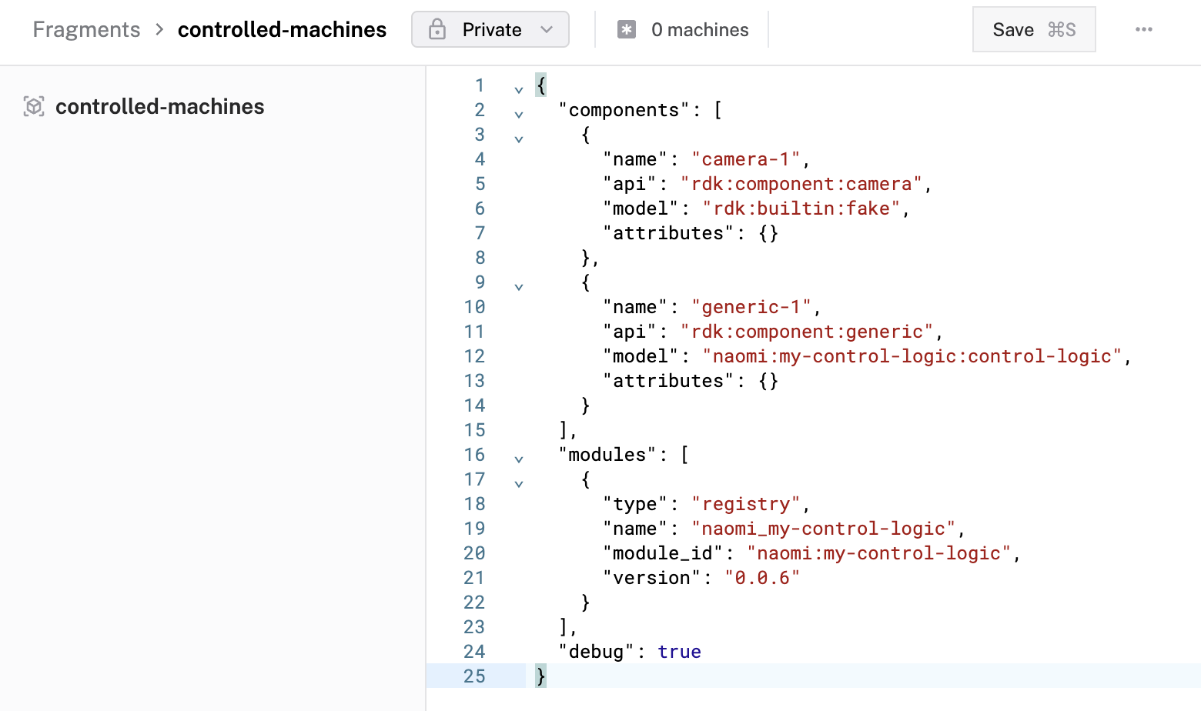The image size is (1201, 711).
Task: Click the "registry" type value
Action: click(x=746, y=504)
